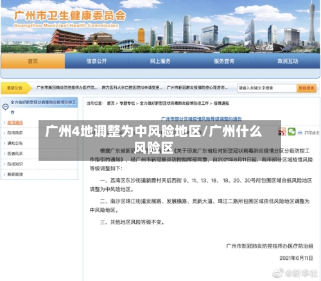The image size is (321, 281).
Task: Click the 当前位置 breadcrumb label
Action: pyautogui.click(x=95, y=104)
